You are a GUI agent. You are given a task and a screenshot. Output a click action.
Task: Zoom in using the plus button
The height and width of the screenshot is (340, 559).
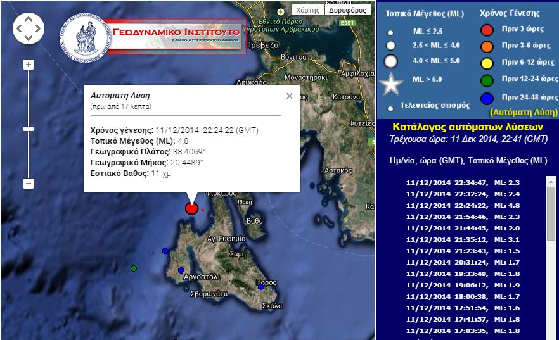(x=28, y=65)
